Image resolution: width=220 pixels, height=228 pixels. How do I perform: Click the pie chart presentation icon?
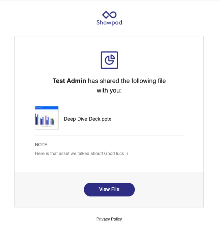(109, 60)
